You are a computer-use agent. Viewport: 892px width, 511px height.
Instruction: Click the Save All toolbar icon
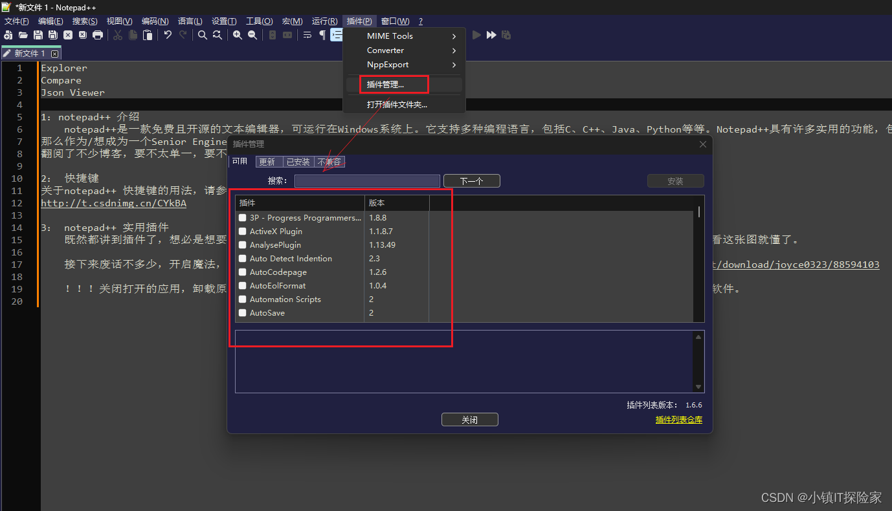point(53,35)
